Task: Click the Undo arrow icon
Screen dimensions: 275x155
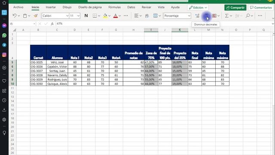Action: coord(14,15)
